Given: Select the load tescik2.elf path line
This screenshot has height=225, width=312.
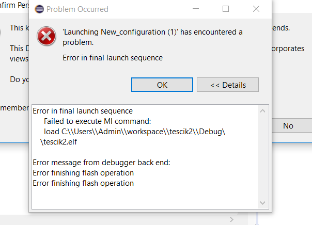Looking at the screenshot, I should pos(133,137).
